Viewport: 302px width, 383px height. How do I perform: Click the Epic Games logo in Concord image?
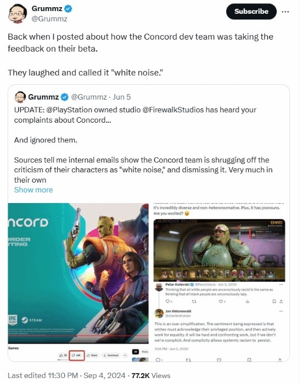pos(13,320)
